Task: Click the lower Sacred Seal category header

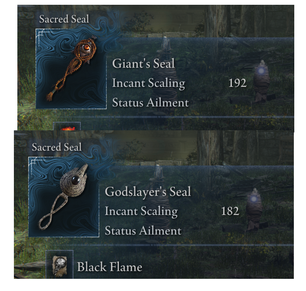Action: pyautogui.click(x=56, y=147)
